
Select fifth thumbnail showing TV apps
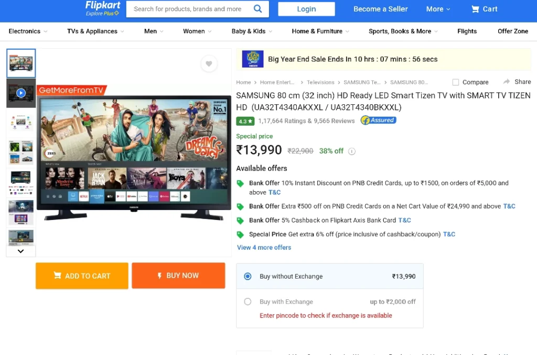coord(21,183)
